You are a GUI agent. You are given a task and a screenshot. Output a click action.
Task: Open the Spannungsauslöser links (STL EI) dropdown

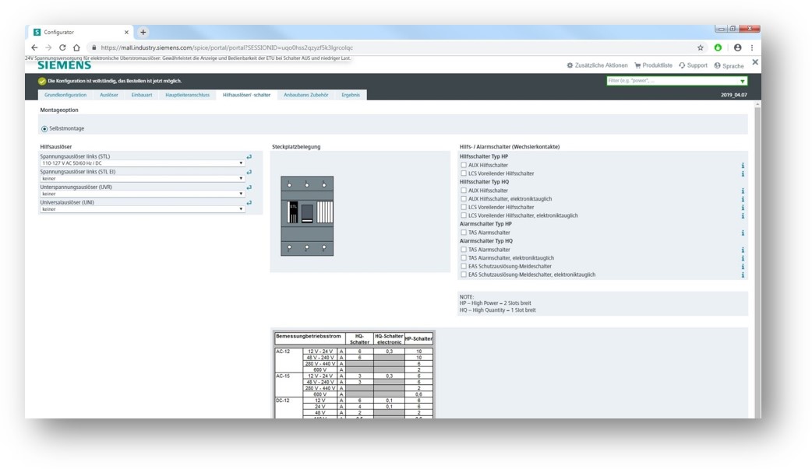point(142,179)
